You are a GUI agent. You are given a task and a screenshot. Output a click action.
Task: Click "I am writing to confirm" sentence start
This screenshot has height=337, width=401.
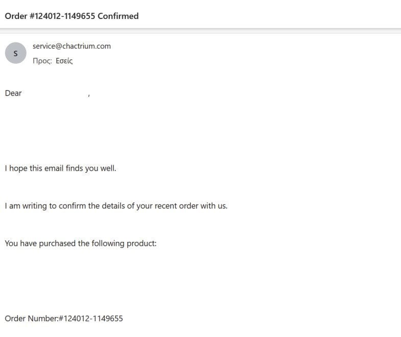coord(45,206)
